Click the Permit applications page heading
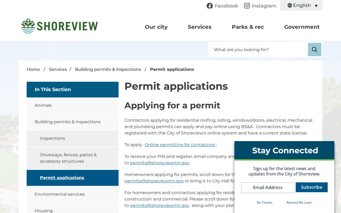This screenshot has width=341, height=213. pos(176,86)
